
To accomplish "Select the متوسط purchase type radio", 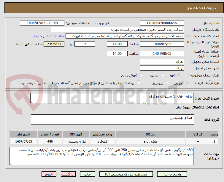I will (168, 83).
